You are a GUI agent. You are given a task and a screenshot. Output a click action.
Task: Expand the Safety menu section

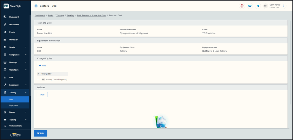tap(15, 47)
